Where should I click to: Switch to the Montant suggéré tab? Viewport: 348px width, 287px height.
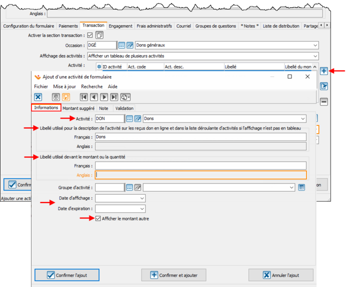click(x=79, y=108)
